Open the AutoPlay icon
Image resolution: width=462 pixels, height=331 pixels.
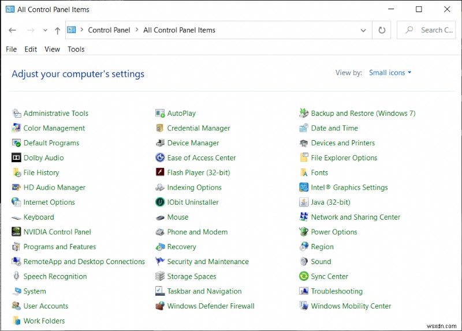[160, 113]
